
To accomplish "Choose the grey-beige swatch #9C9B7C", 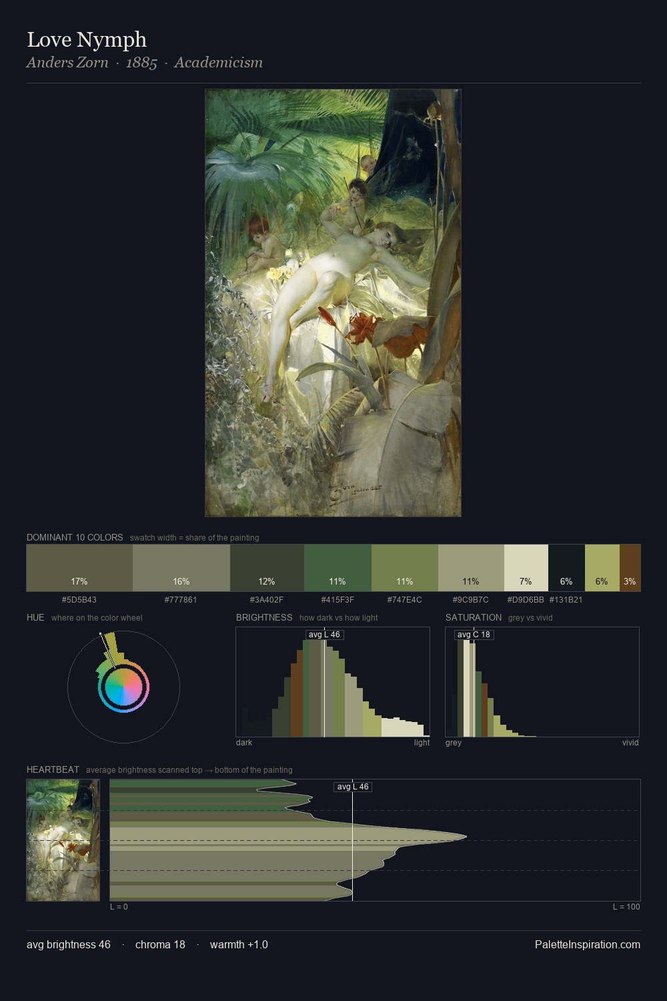I will click(x=471, y=568).
